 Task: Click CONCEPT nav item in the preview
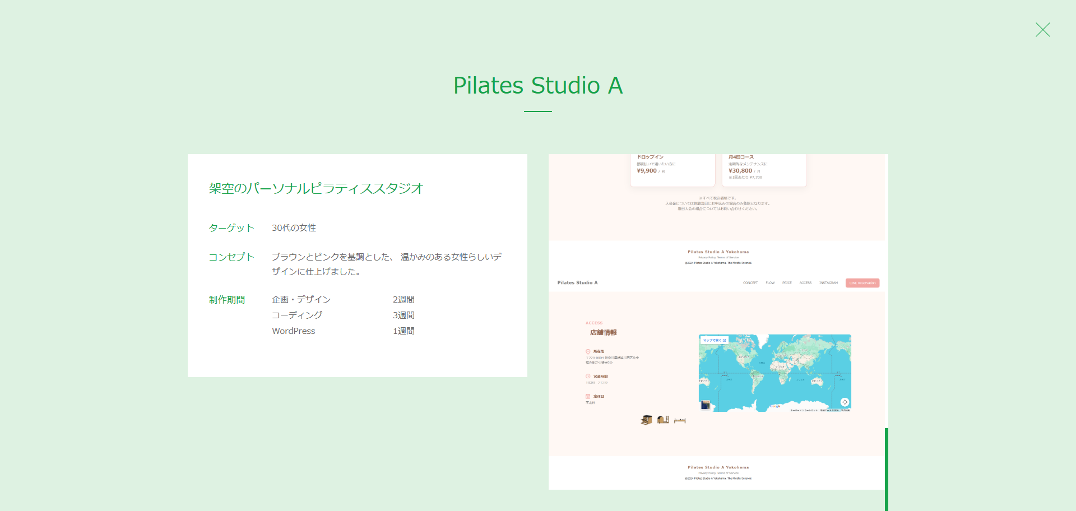pyautogui.click(x=750, y=283)
